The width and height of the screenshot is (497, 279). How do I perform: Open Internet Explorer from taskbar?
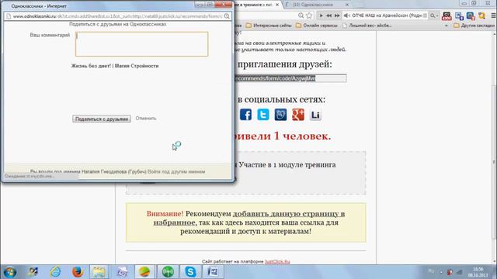(55, 272)
